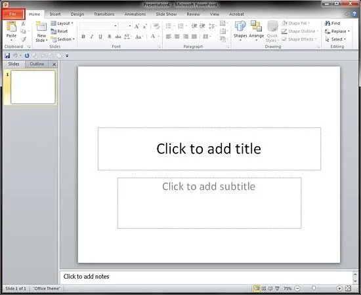The image size is (361, 295).
Task: Center the text alignment
Action: click(x=177, y=37)
